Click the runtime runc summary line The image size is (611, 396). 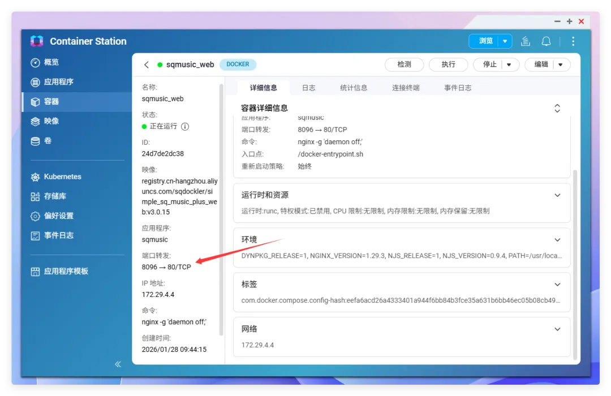click(365, 211)
